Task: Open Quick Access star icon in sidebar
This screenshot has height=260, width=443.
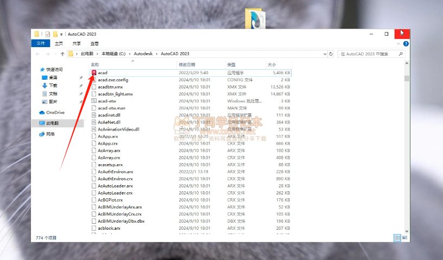Action: pos(42,69)
